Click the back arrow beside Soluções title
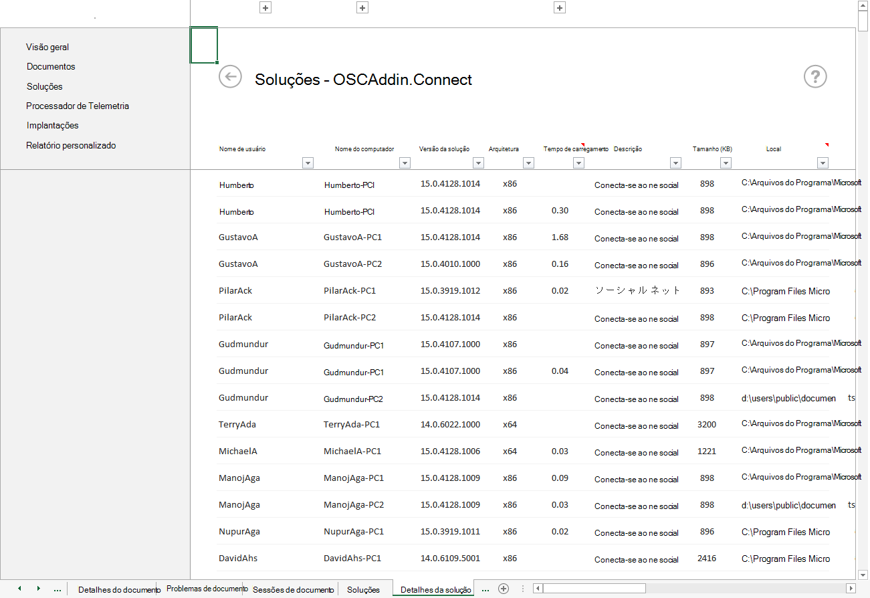 tap(230, 76)
